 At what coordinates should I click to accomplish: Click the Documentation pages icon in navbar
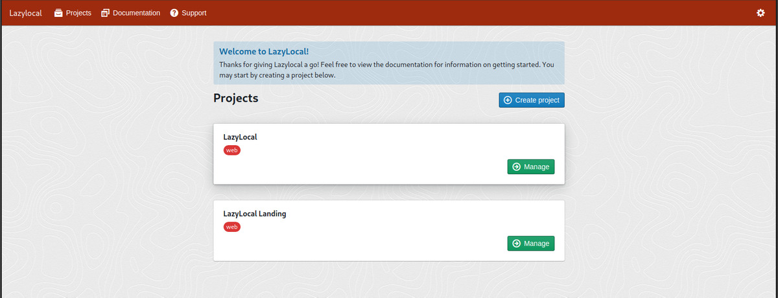[106, 13]
